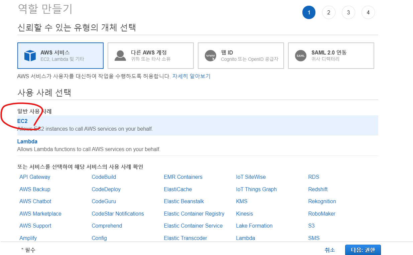Click the 사용 사례 선택 heading
Screen dimensions: 413x255
click(44, 92)
